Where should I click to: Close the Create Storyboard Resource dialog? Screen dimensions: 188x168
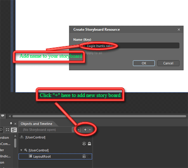tap(179, 30)
